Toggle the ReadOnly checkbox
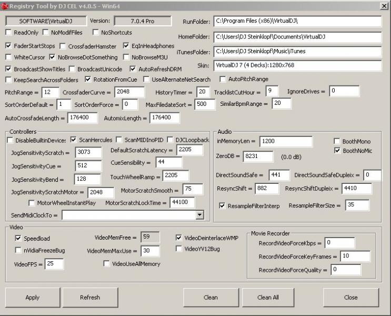This screenshot has width=391, height=316. [x=8, y=33]
